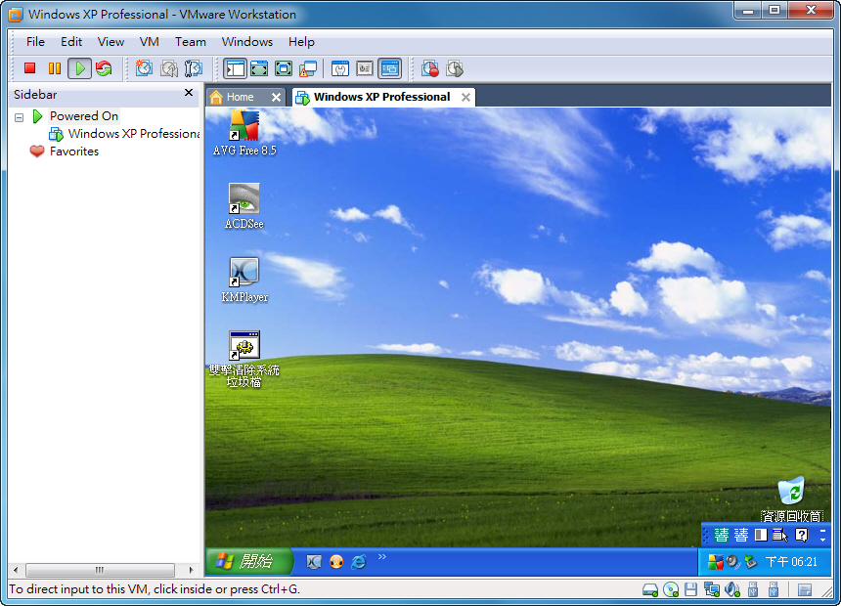Launch KMPlayer from the quick launch bar

click(314, 561)
